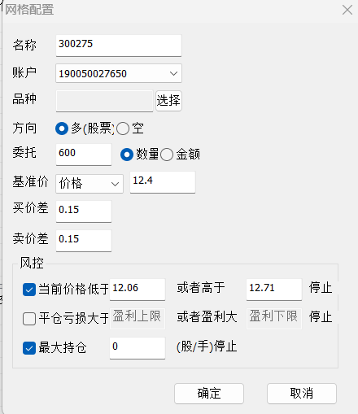Click the 确定 button
This screenshot has height=414, width=358.
point(209,394)
